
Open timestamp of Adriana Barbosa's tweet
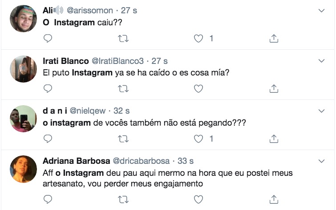(187, 161)
